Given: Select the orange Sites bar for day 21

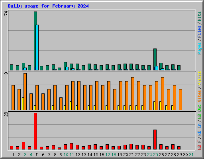Looking at the screenshot, I should [x=133, y=93].
